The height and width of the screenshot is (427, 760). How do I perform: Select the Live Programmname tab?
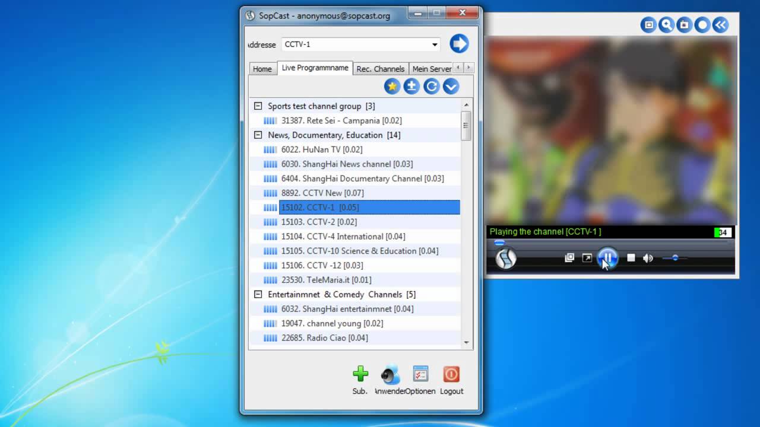[x=315, y=68]
